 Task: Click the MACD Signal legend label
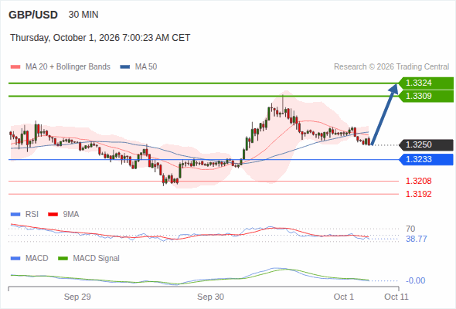click(97, 259)
